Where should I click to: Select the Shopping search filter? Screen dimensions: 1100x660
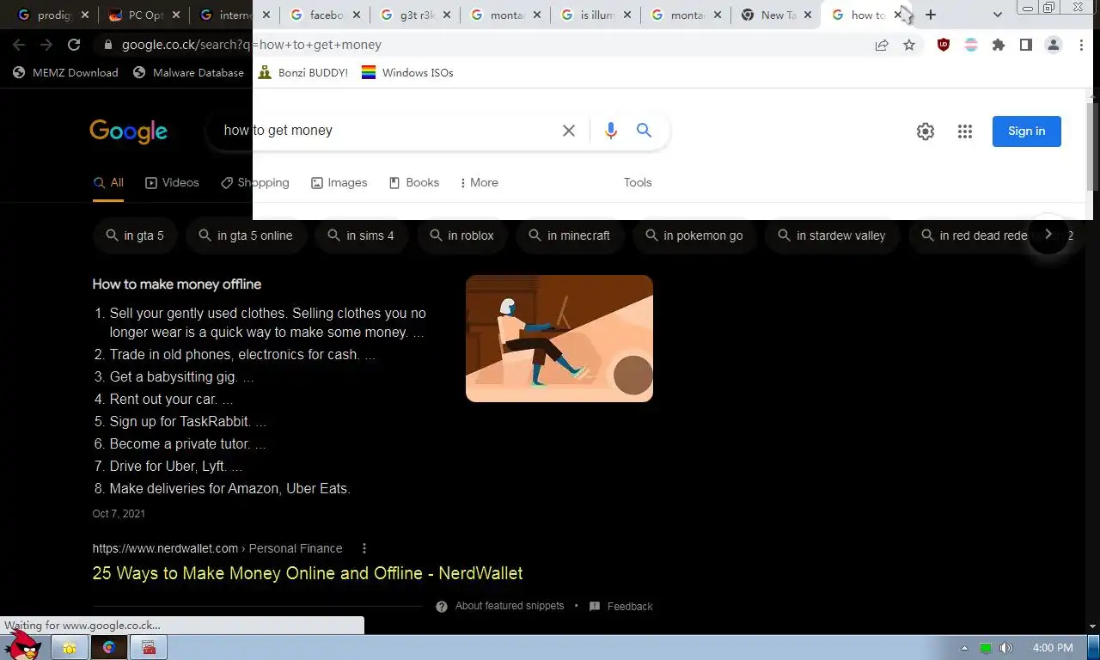254,182
